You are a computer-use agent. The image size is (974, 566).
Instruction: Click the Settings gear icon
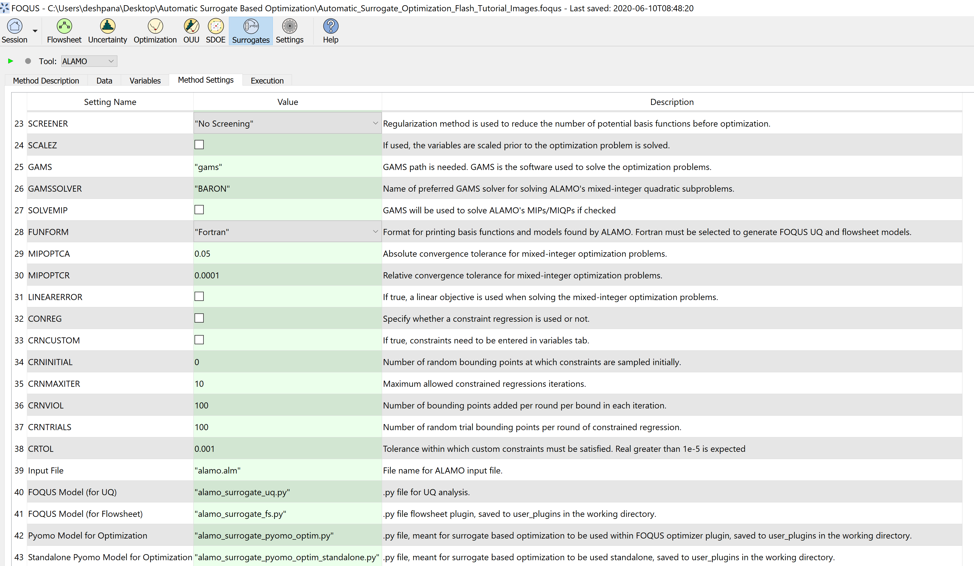coord(289,27)
